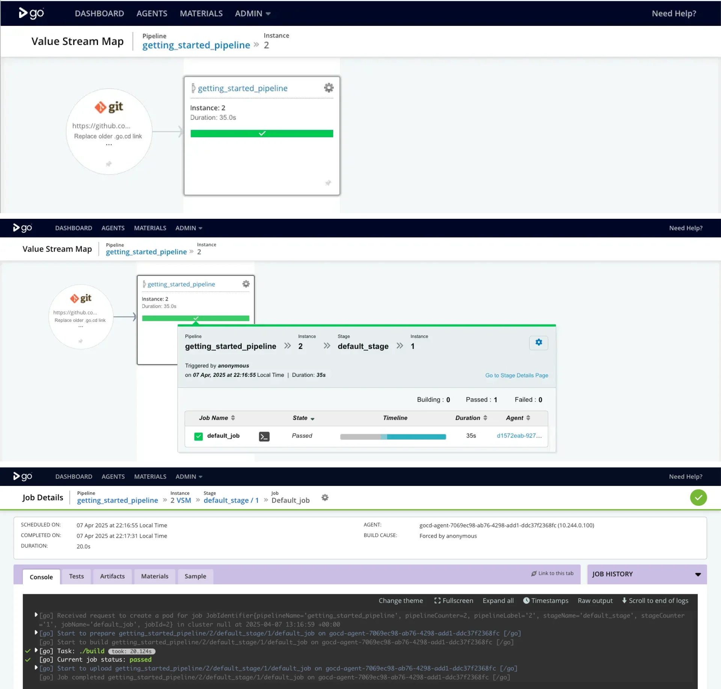Switch console to Raw output

[x=595, y=600]
